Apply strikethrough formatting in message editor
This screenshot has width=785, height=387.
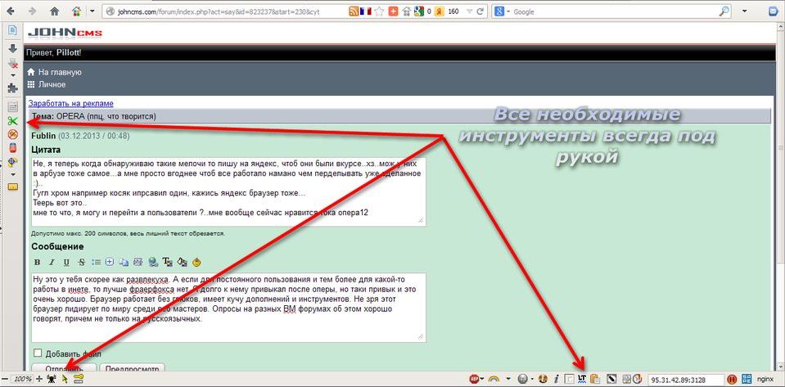coord(81,262)
